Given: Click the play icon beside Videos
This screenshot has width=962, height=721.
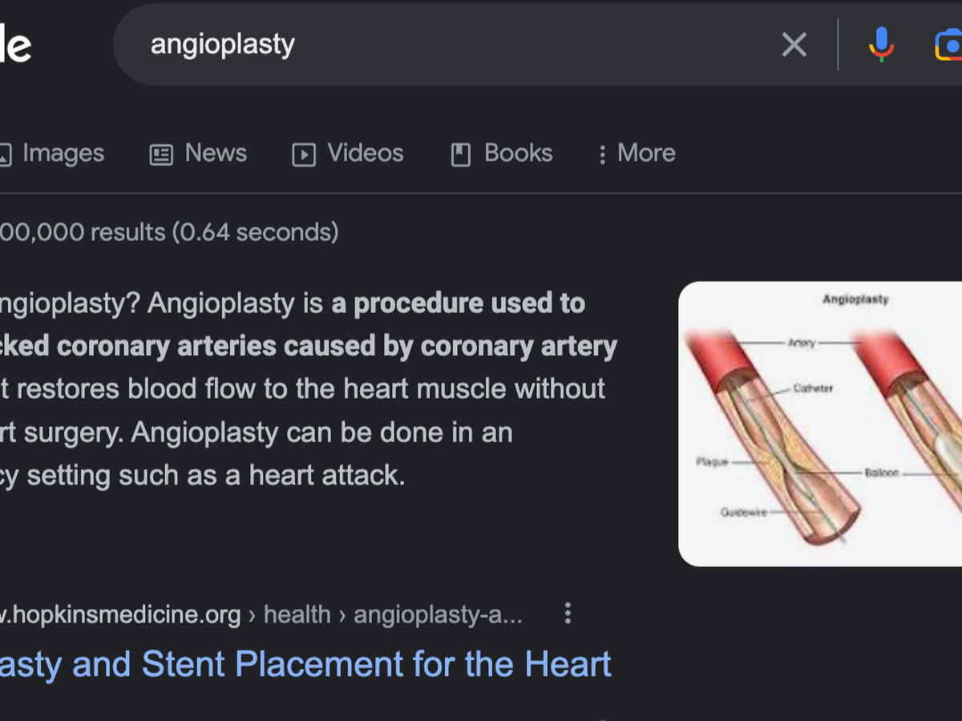Looking at the screenshot, I should coord(303,155).
